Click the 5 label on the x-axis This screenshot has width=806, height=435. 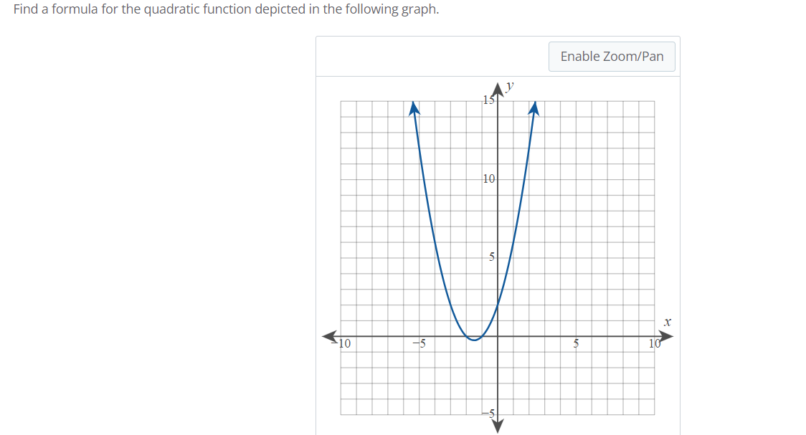coord(576,343)
